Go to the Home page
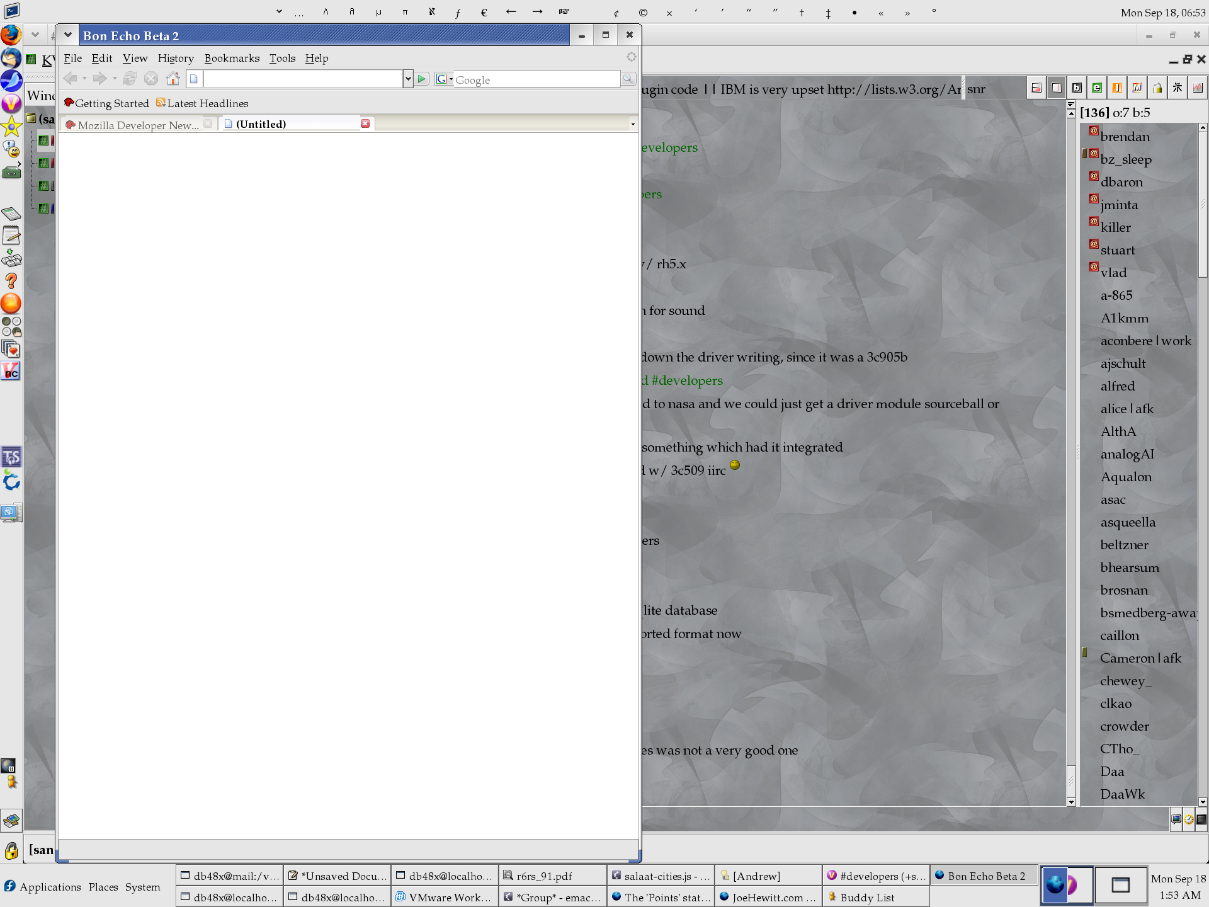Image resolution: width=1209 pixels, height=907 pixels. pyautogui.click(x=173, y=79)
